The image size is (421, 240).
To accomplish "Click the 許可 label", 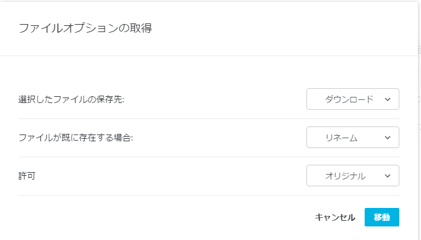I will (x=27, y=176).
